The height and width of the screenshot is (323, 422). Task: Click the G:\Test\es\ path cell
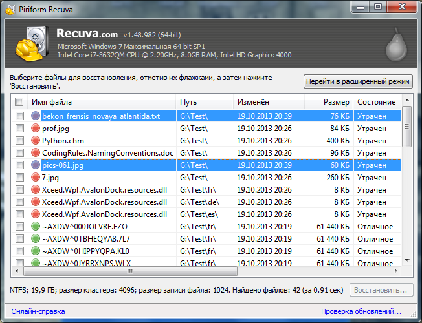click(x=199, y=214)
